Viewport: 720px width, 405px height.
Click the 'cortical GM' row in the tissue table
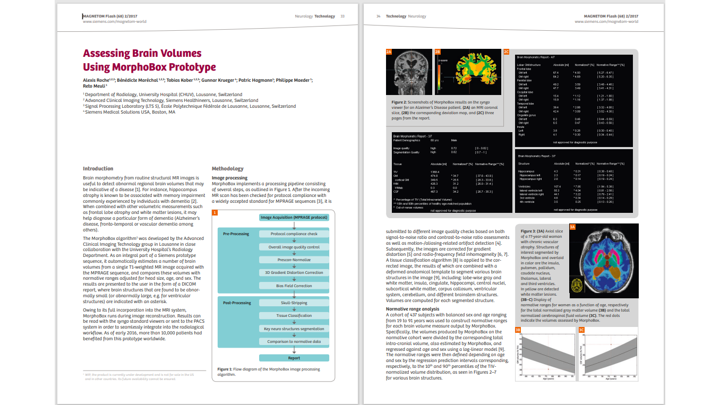[445, 180]
